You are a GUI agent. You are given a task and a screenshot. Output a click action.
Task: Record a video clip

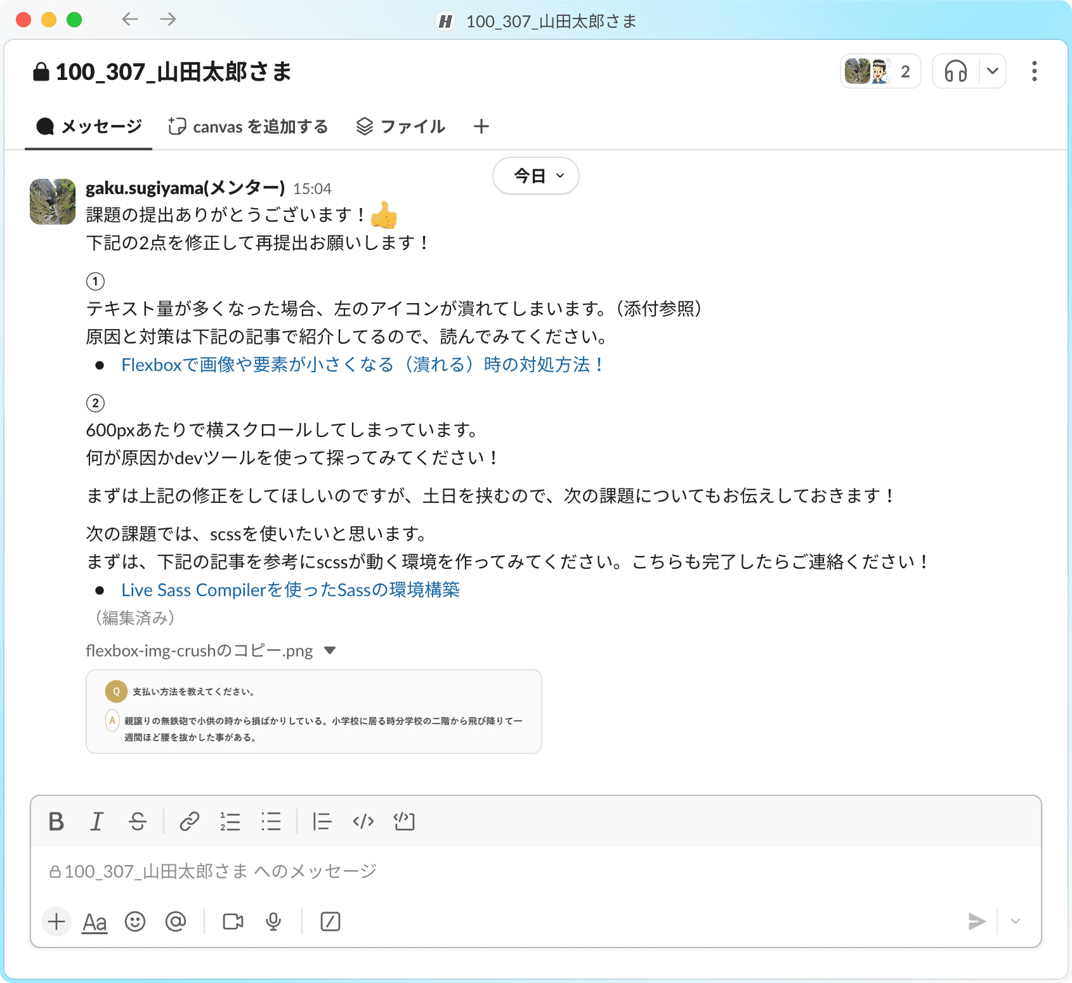pos(233,921)
